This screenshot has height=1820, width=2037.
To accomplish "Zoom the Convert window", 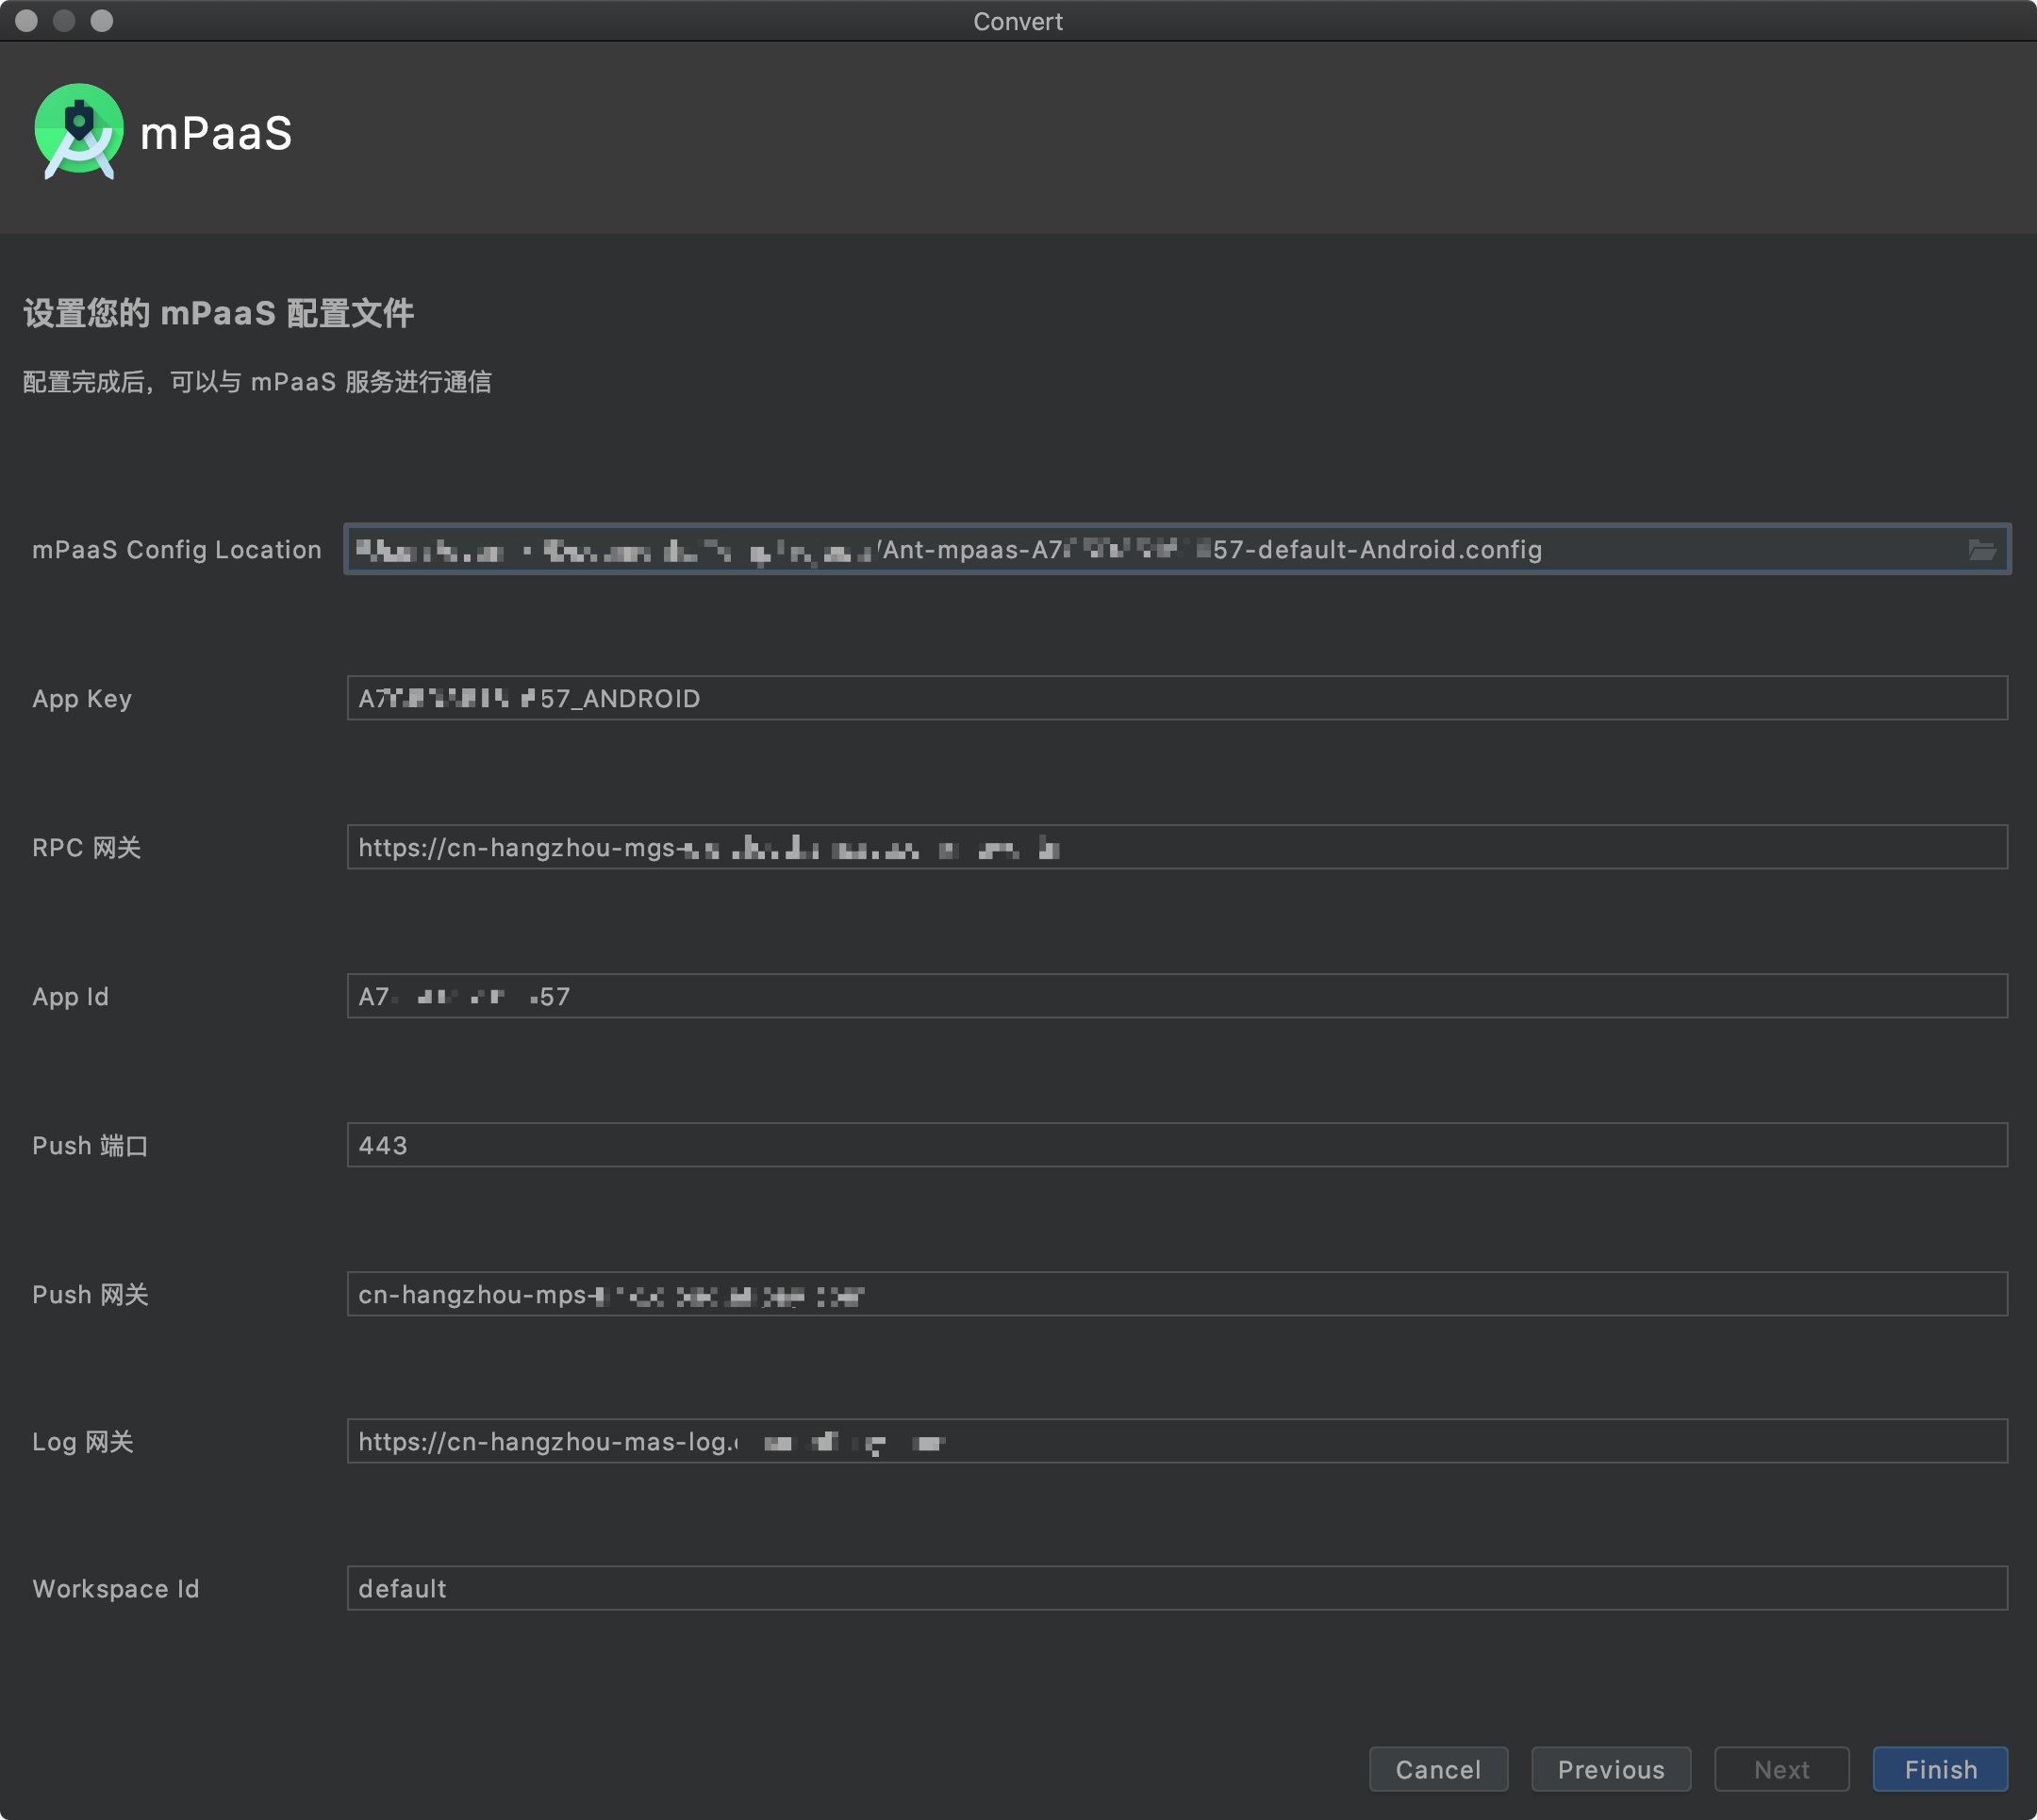I will tap(102, 21).
